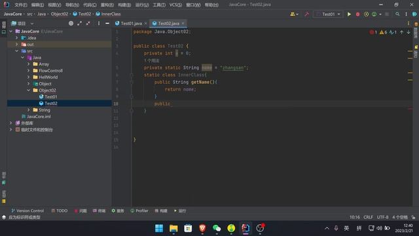This screenshot has height=236, width=419.
Task: Collapse the JavaCore root node
Action: [x=11, y=31]
